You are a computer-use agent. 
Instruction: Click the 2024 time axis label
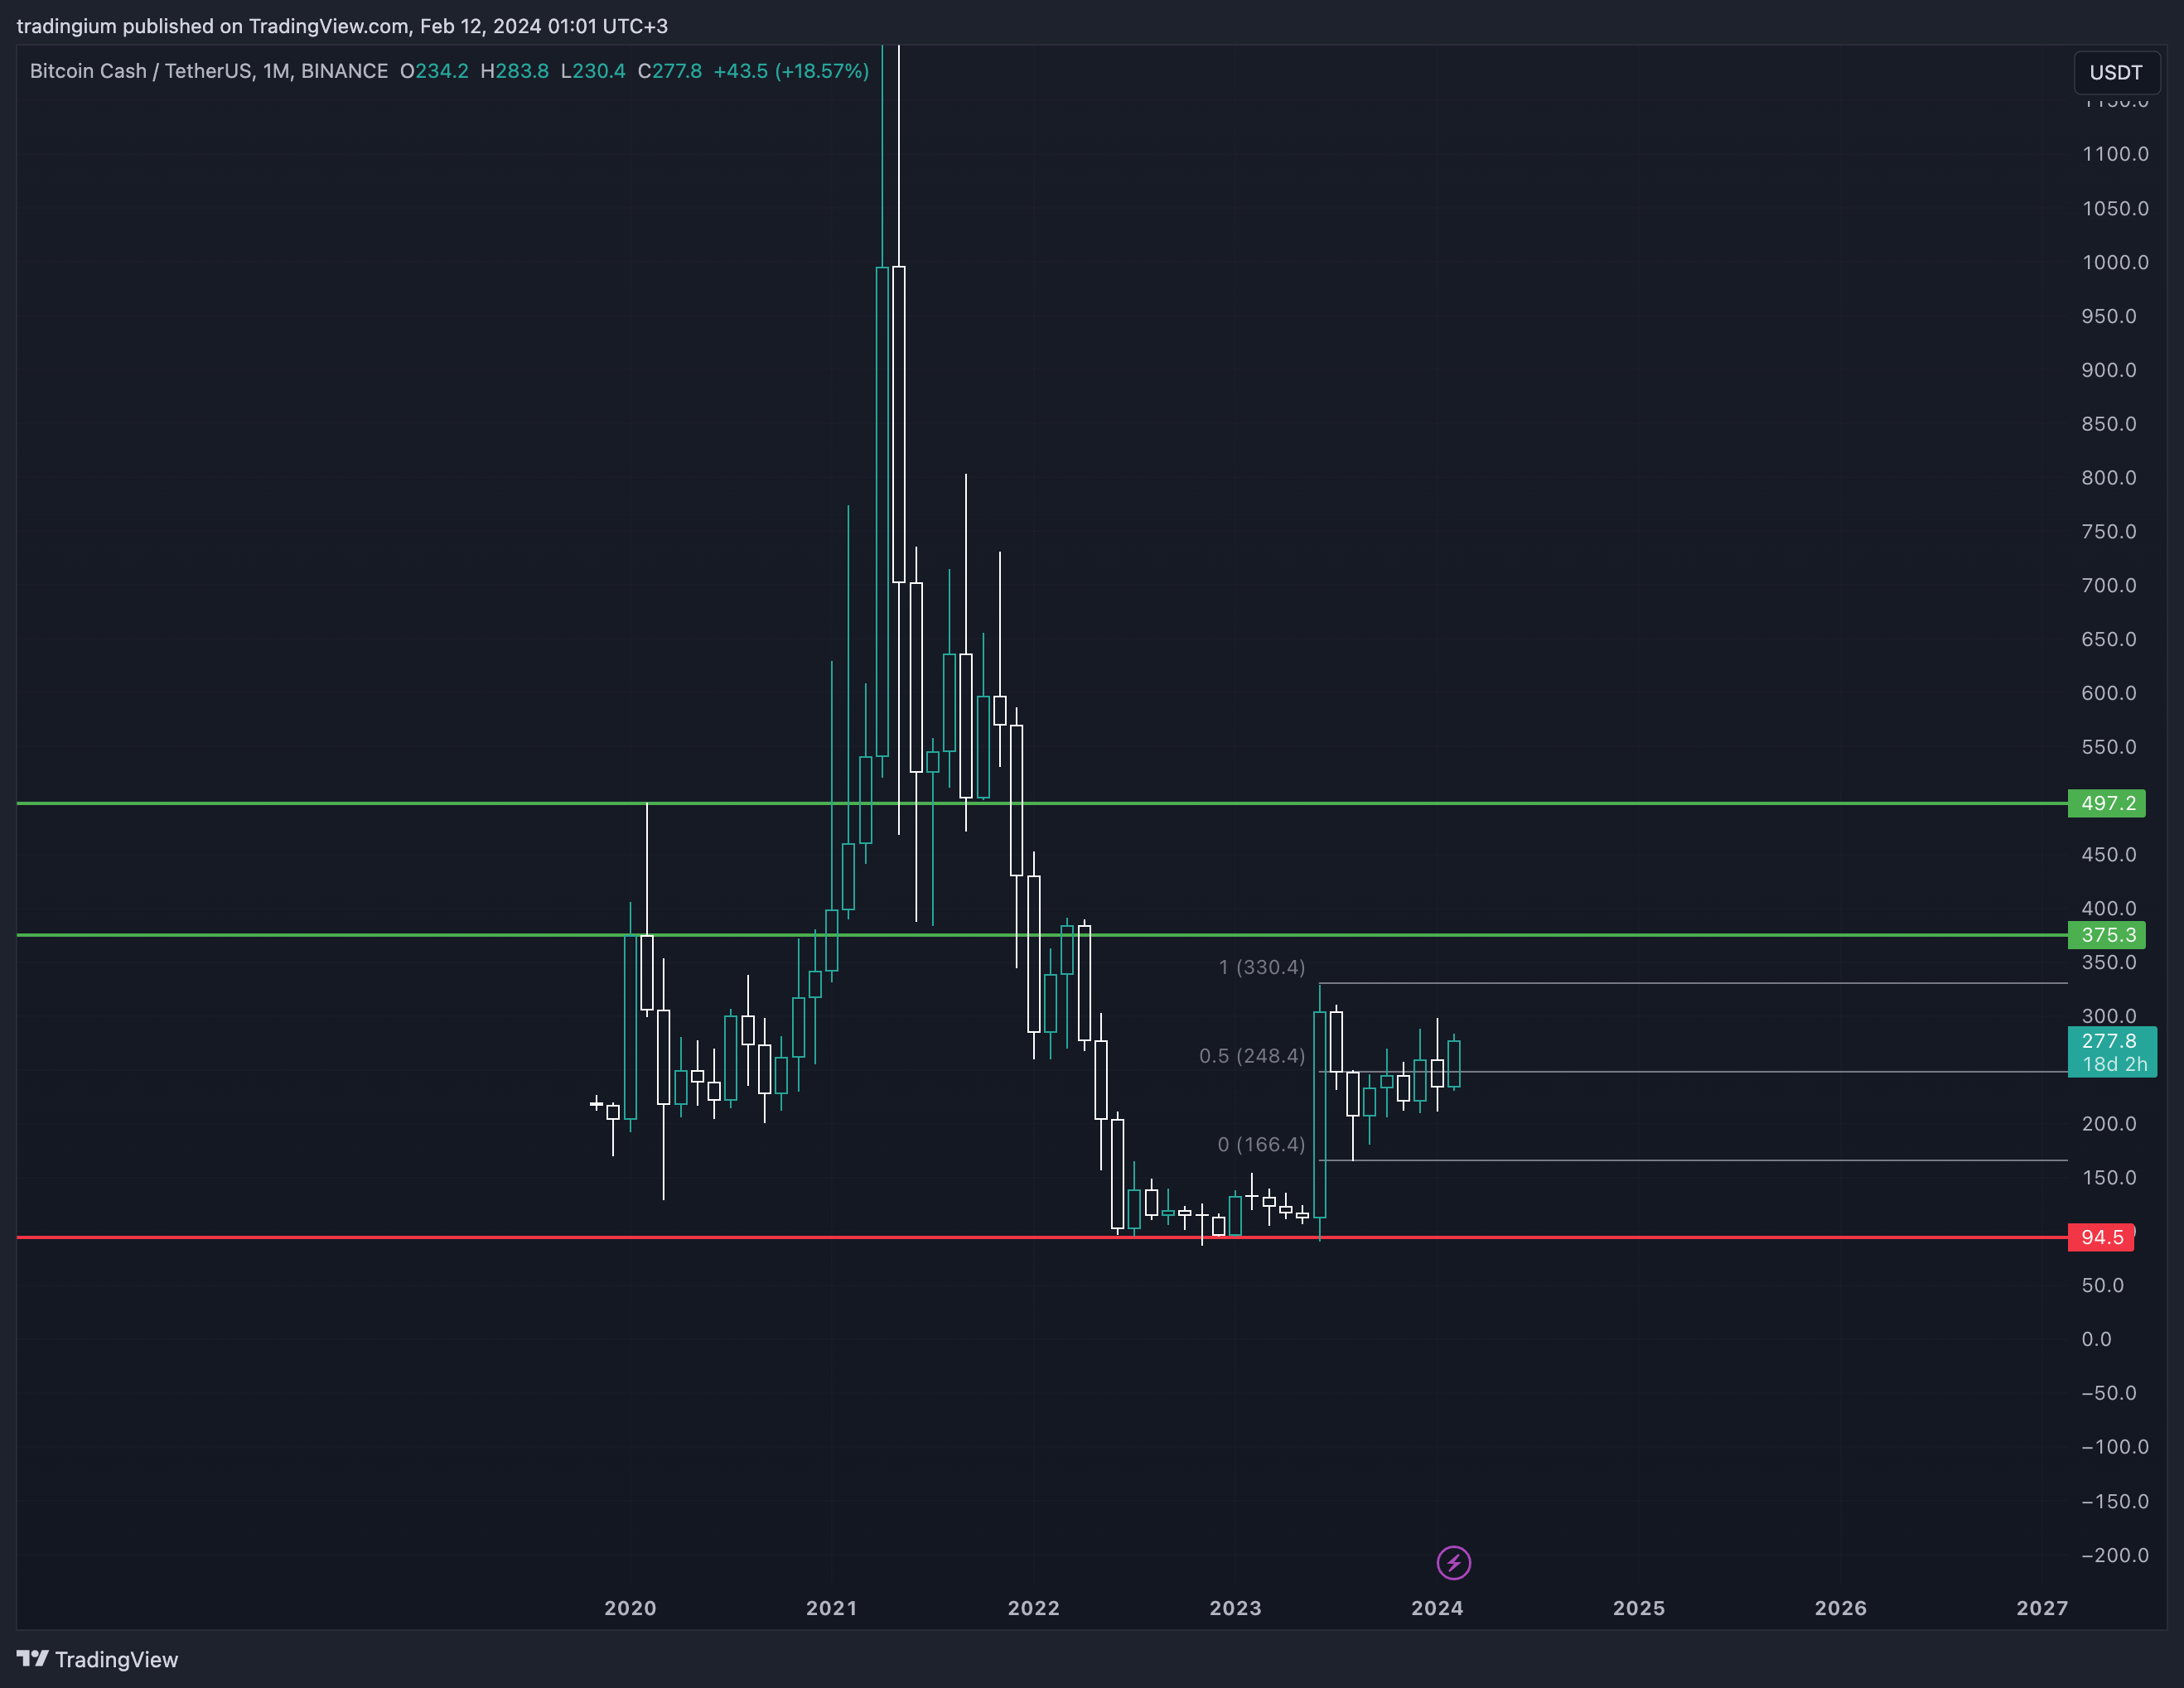pos(1437,1608)
